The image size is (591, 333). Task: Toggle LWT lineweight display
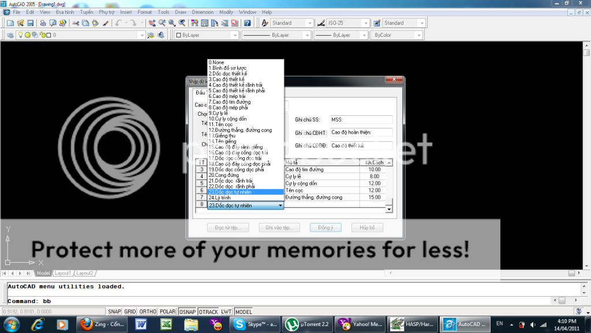coord(226,312)
